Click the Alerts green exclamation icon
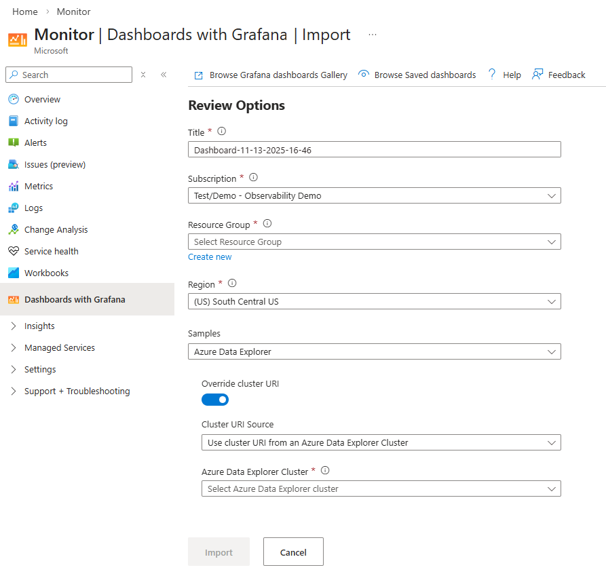 click(14, 142)
